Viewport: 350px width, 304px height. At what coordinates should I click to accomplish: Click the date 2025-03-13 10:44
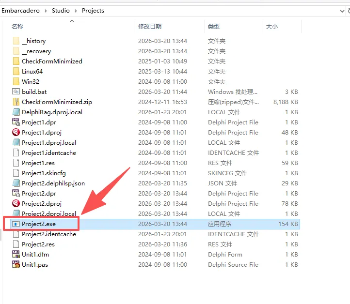[162, 72]
